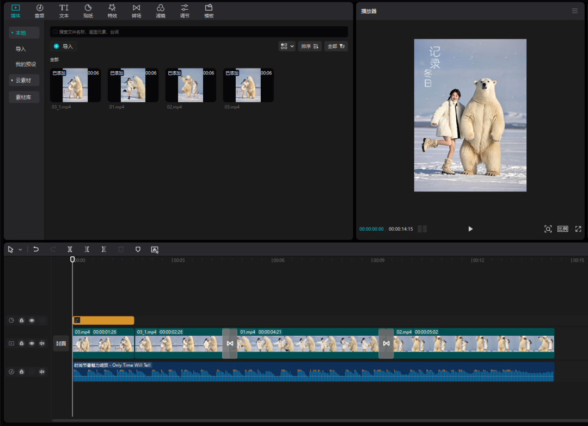This screenshot has width=588, height=426.
Task: Enter full screen preview mode
Action: tap(578, 229)
